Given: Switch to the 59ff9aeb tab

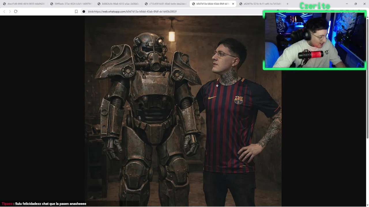Looking at the screenshot, I should (71, 4).
